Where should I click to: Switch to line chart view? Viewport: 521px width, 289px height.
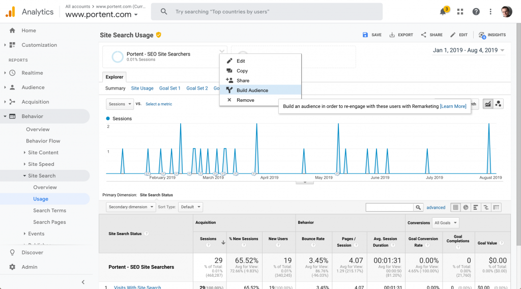coord(487,104)
